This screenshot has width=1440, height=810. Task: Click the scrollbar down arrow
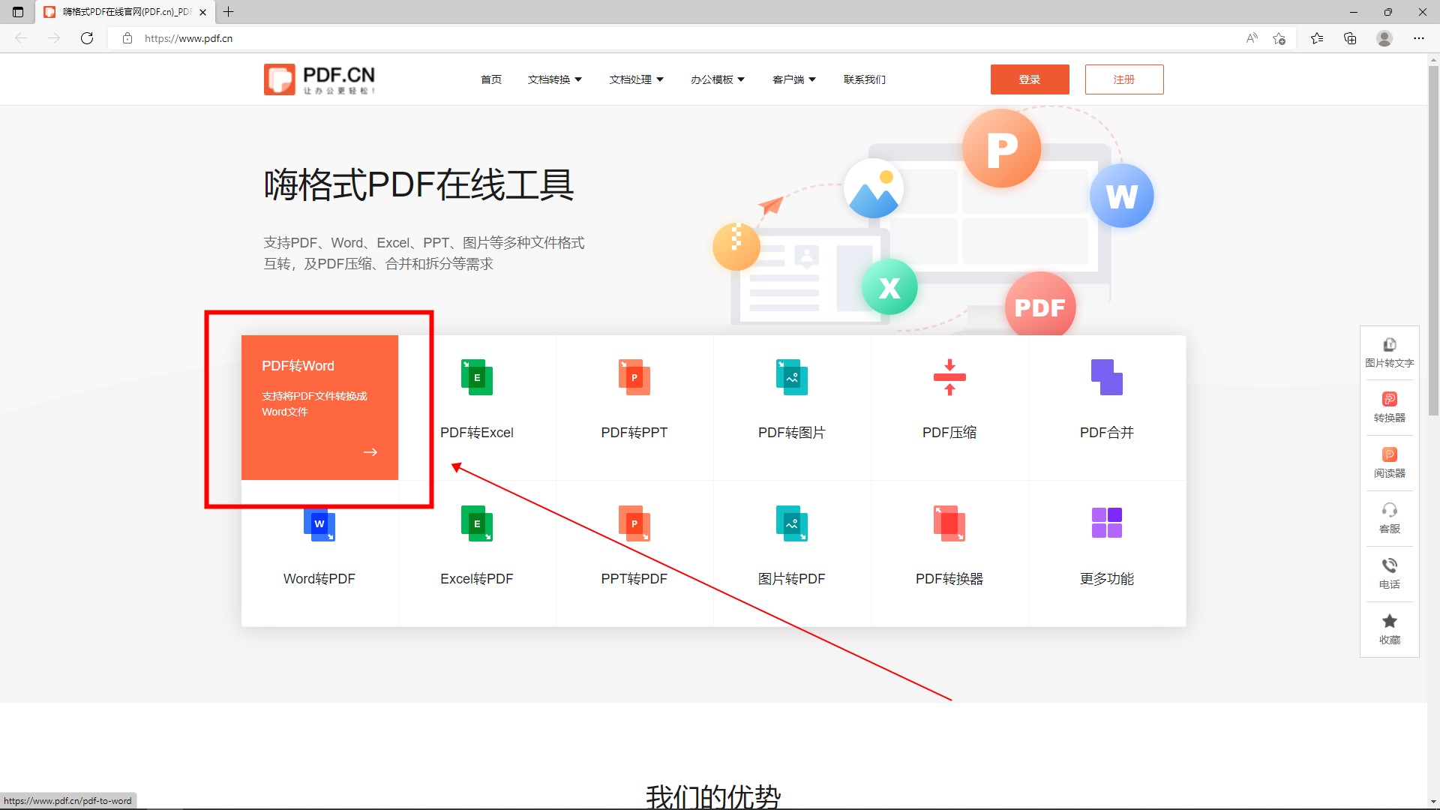tap(1433, 802)
